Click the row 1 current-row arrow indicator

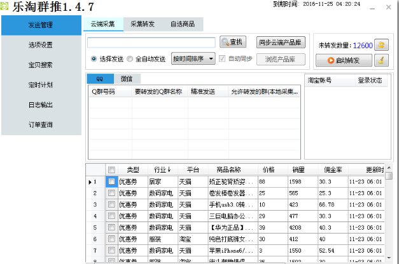click(x=90, y=181)
